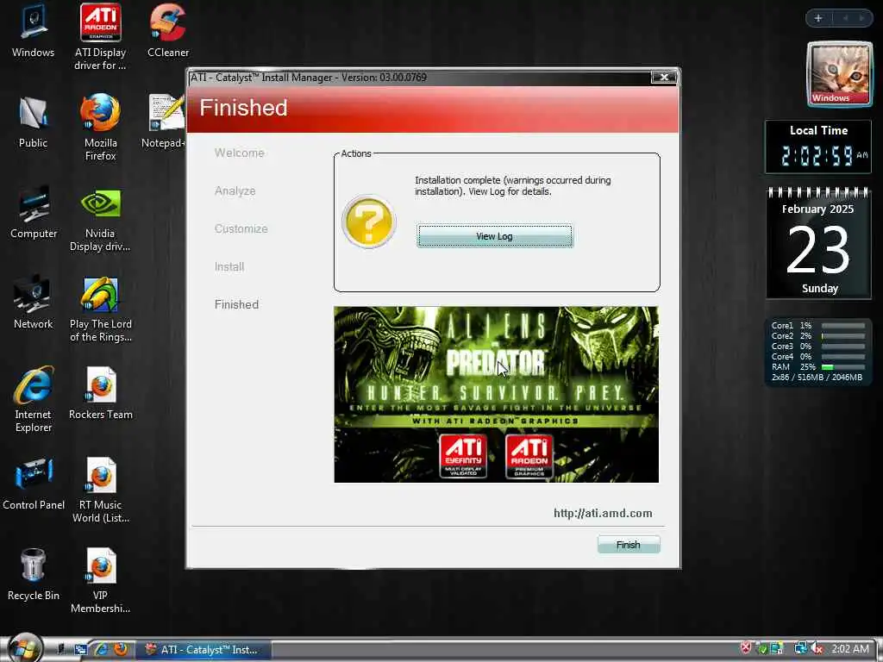The height and width of the screenshot is (662, 883).
Task: Click the Local Time clock gadget
Action: (x=818, y=147)
